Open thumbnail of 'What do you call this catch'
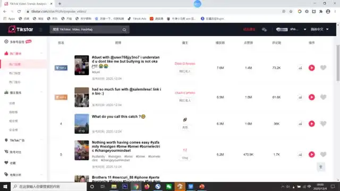The height and width of the screenshot is (191, 340). 82,124
